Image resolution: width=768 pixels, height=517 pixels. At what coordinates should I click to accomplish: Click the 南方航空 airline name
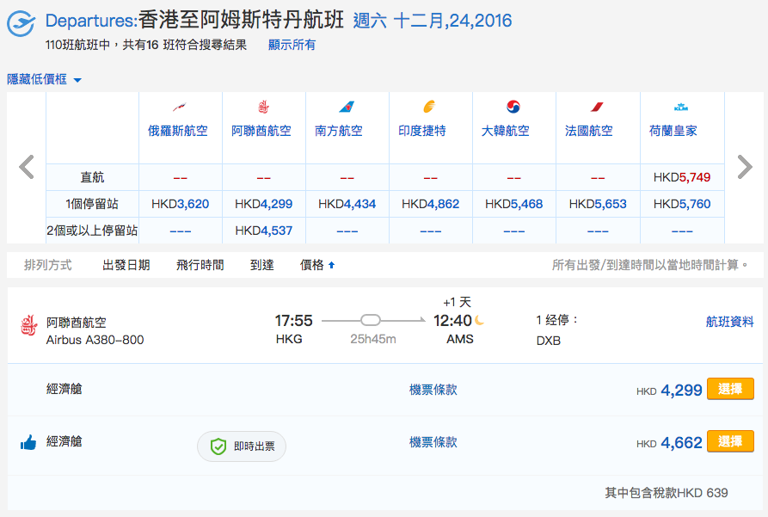(339, 131)
